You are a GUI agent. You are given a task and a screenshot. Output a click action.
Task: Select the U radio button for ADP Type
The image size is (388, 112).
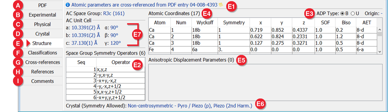pyautogui.click(x=353, y=13)
